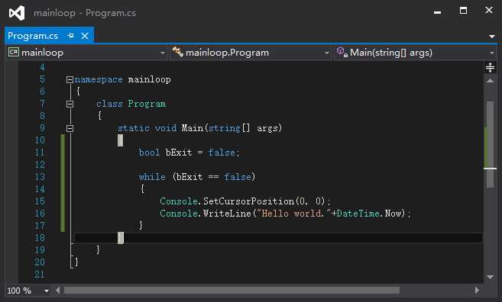502x302 pixels.
Task: Collapse the Main method block
Action: tap(70, 128)
